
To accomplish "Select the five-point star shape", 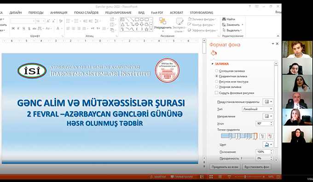I will click(146, 29).
